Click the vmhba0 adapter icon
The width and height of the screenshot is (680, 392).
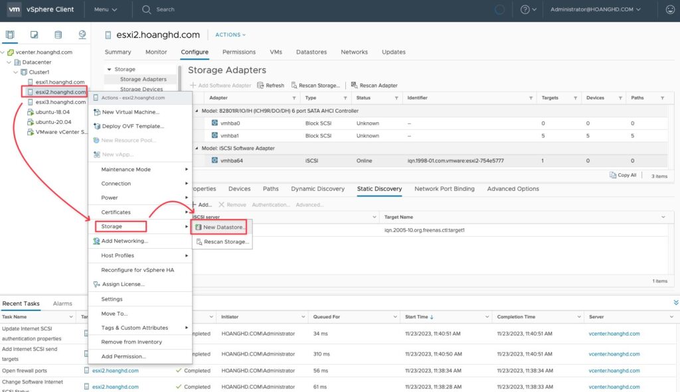[214, 123]
